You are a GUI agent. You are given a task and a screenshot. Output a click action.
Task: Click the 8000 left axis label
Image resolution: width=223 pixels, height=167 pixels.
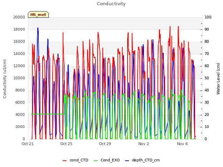(20, 90)
